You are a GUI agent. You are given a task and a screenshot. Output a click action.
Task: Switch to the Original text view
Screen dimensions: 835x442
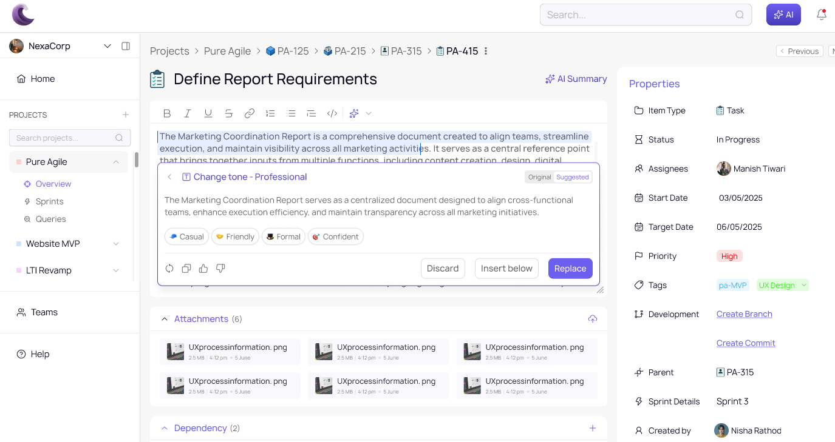point(539,177)
